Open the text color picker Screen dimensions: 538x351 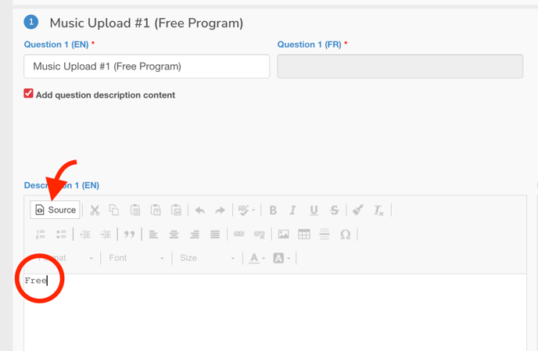[x=256, y=258]
